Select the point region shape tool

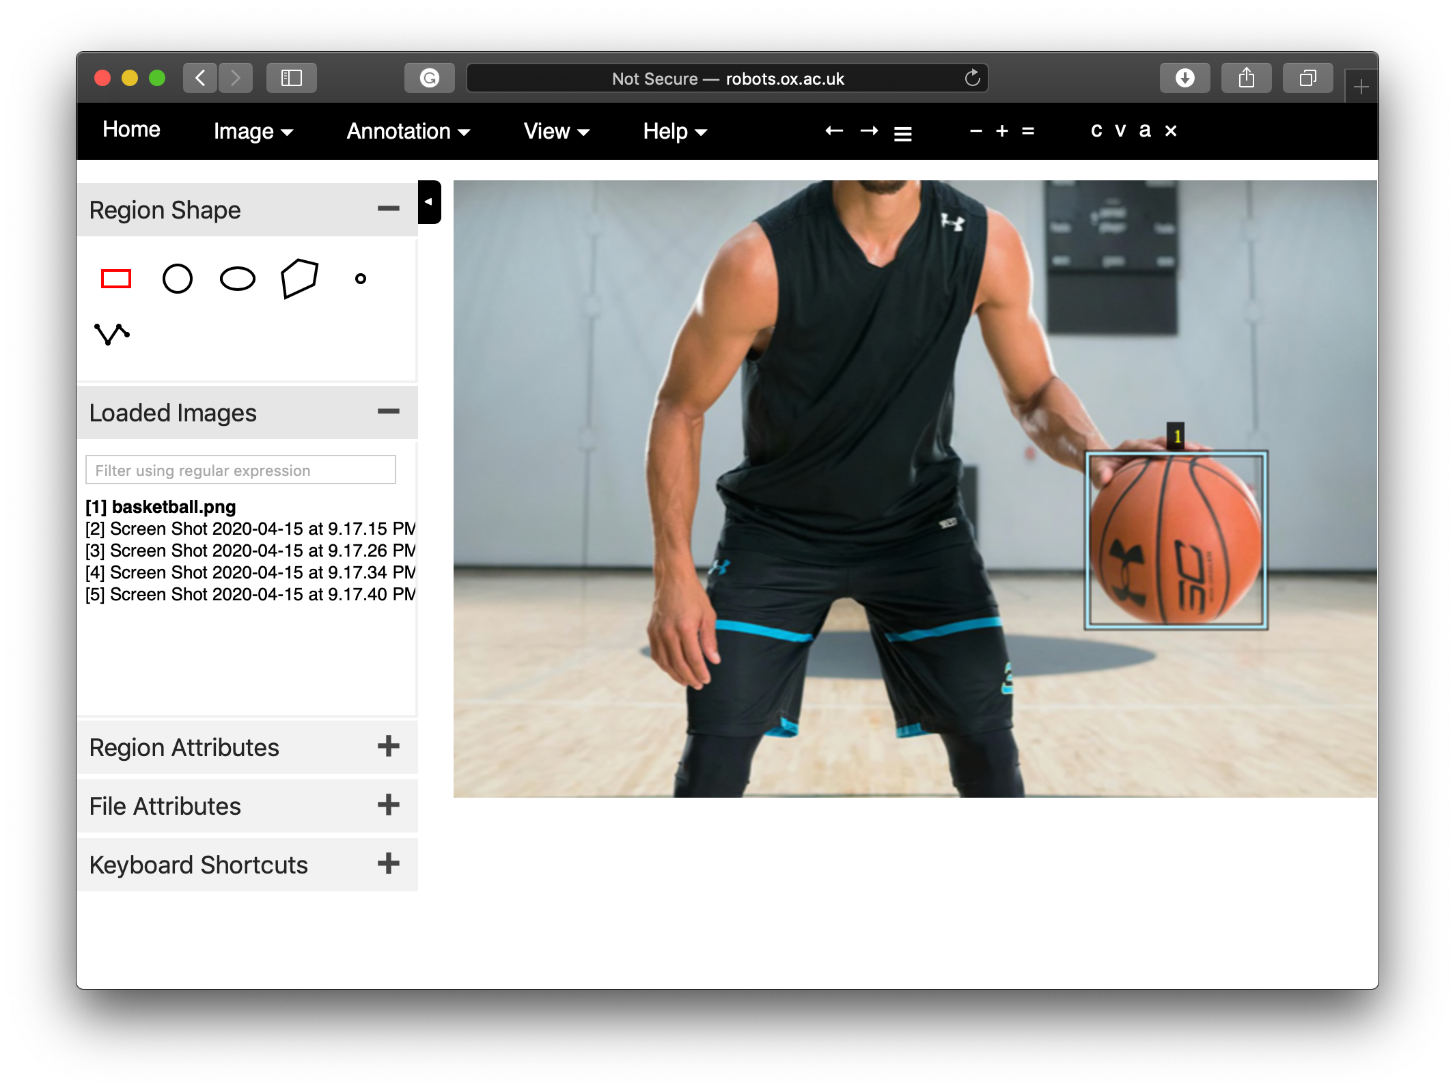pos(361,279)
